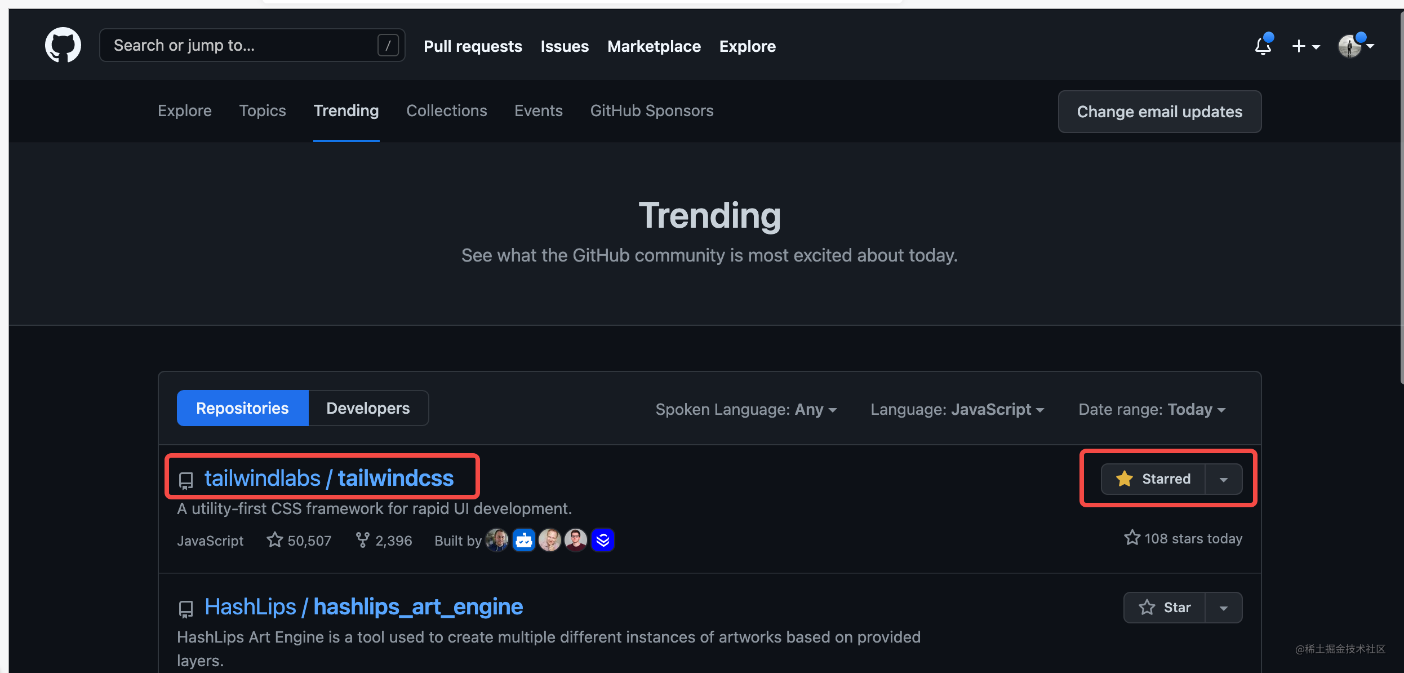Viewport: 1404px width, 673px height.
Task: Open the GitHub home logo
Action: 63,46
